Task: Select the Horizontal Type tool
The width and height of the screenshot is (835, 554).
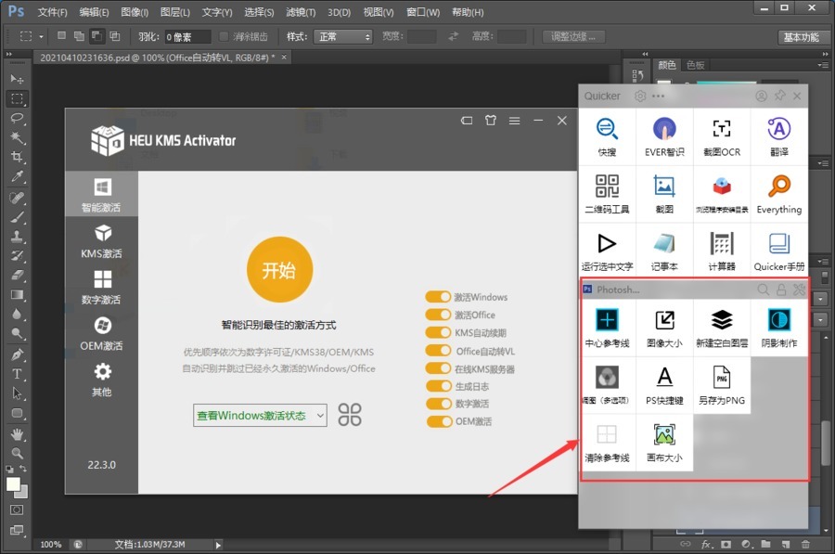Action: tap(17, 374)
